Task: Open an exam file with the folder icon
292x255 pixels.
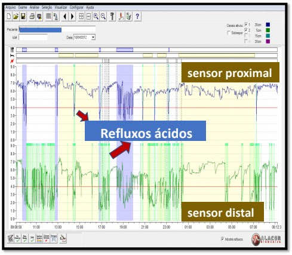Action: point(16,16)
